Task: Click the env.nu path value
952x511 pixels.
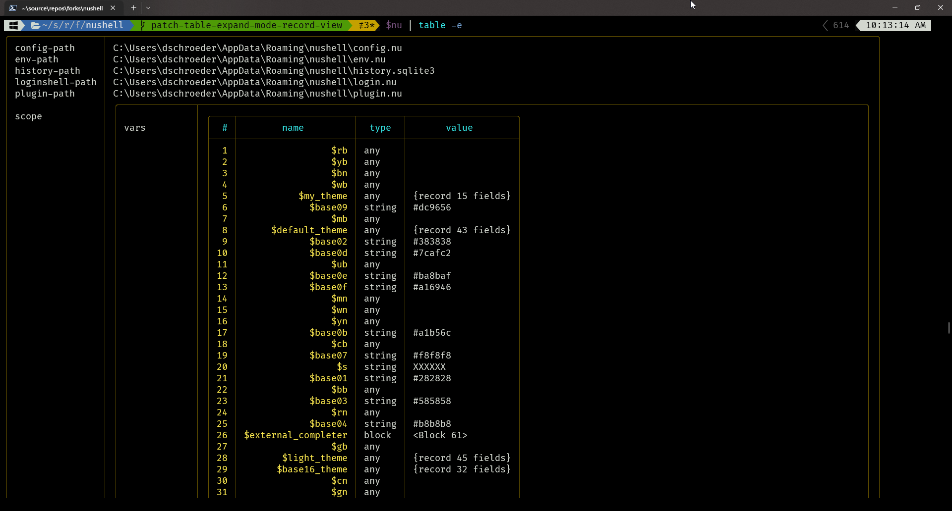Action: click(x=249, y=59)
